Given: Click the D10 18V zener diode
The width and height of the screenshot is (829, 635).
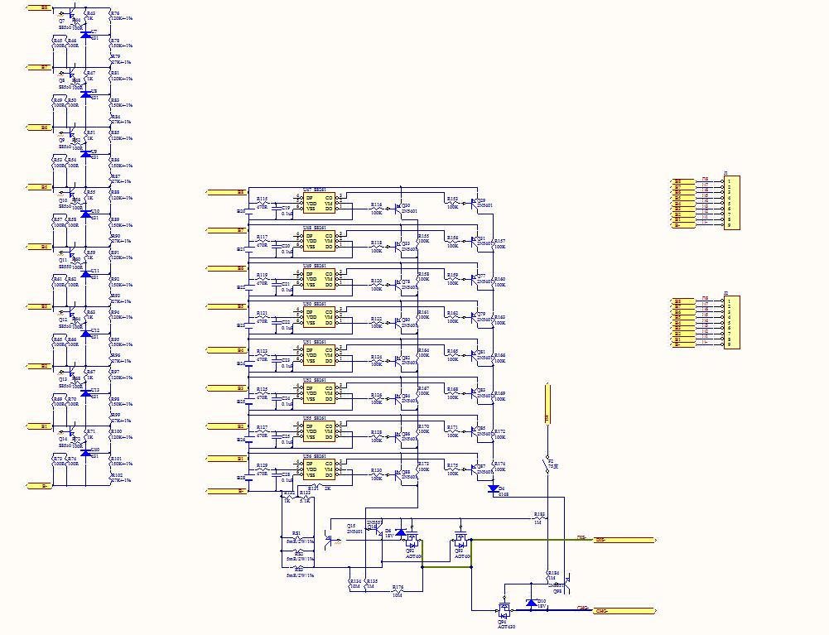Looking at the screenshot, I should click(531, 604).
